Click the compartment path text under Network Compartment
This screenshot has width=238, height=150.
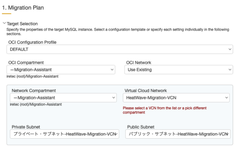pyautogui.click(x=36, y=104)
